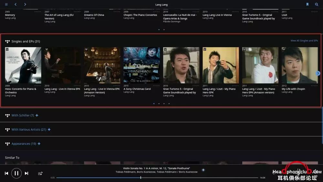
Task: Open Hess: Concerto for Piano & Orchestra cover
Action: tap(23, 65)
